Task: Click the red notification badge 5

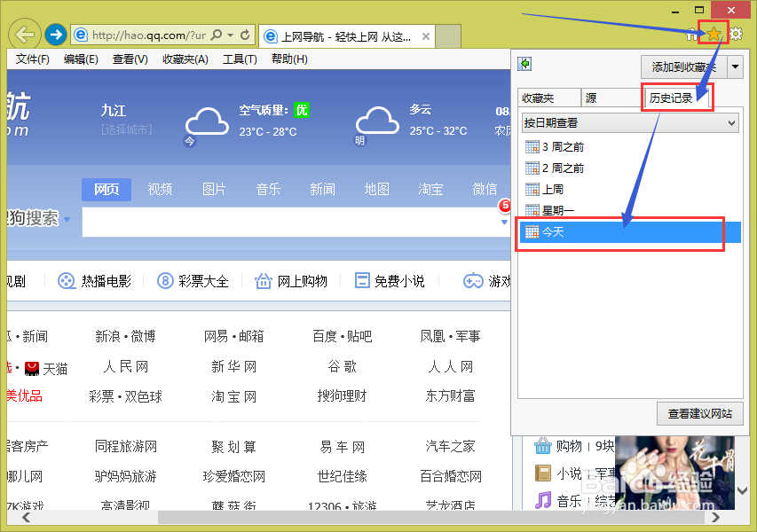Action: click(505, 206)
